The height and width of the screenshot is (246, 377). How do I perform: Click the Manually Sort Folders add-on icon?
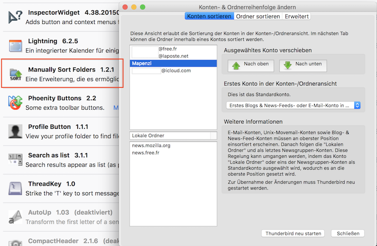[16, 75]
